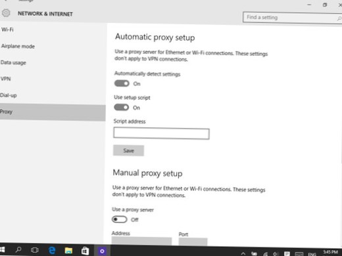This screenshot has width=342, height=256.
Task: Click the Manual proxy setup heading
Action: (x=147, y=173)
